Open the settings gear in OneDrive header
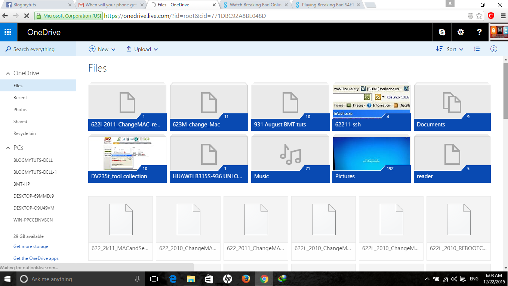 [461, 32]
